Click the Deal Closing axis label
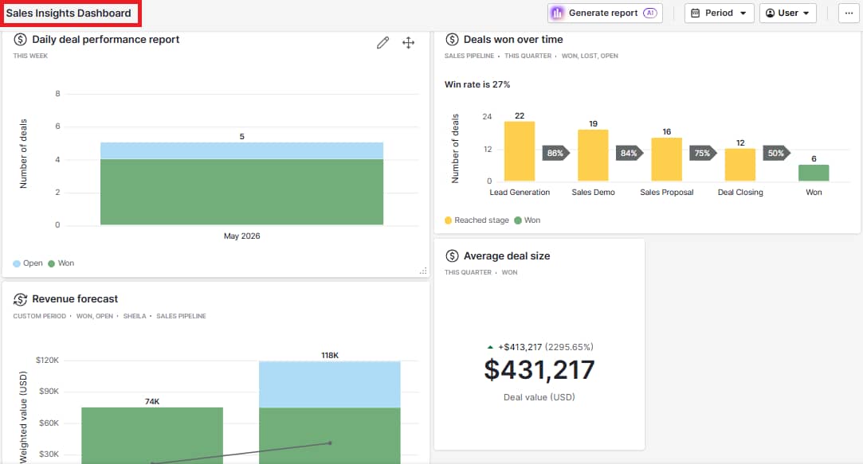The image size is (863, 464). [740, 193]
